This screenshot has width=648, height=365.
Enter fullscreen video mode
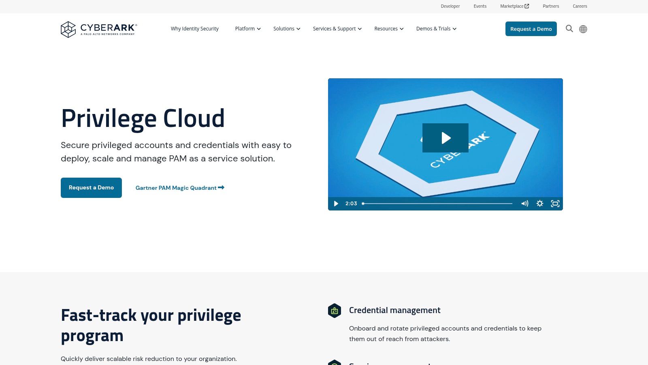point(555,204)
